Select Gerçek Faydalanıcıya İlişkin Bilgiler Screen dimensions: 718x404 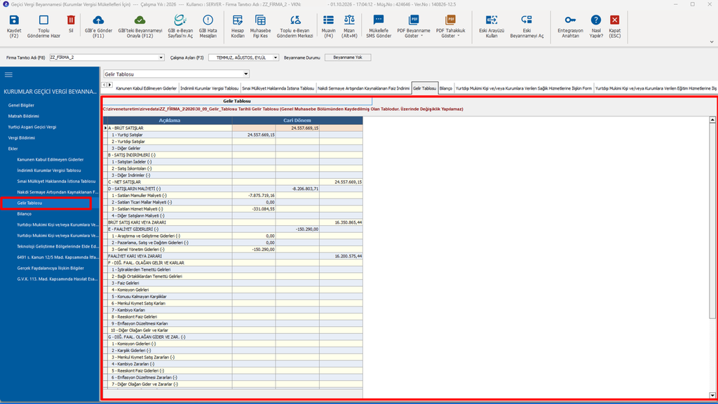point(50,268)
